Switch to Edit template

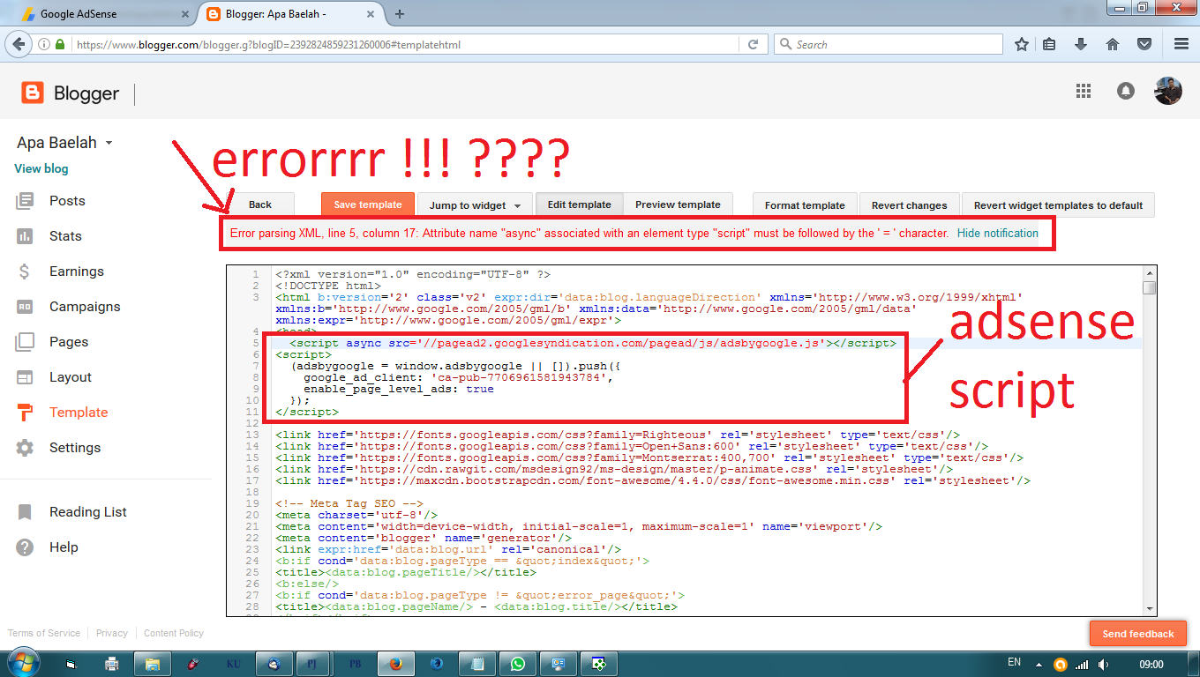point(579,205)
